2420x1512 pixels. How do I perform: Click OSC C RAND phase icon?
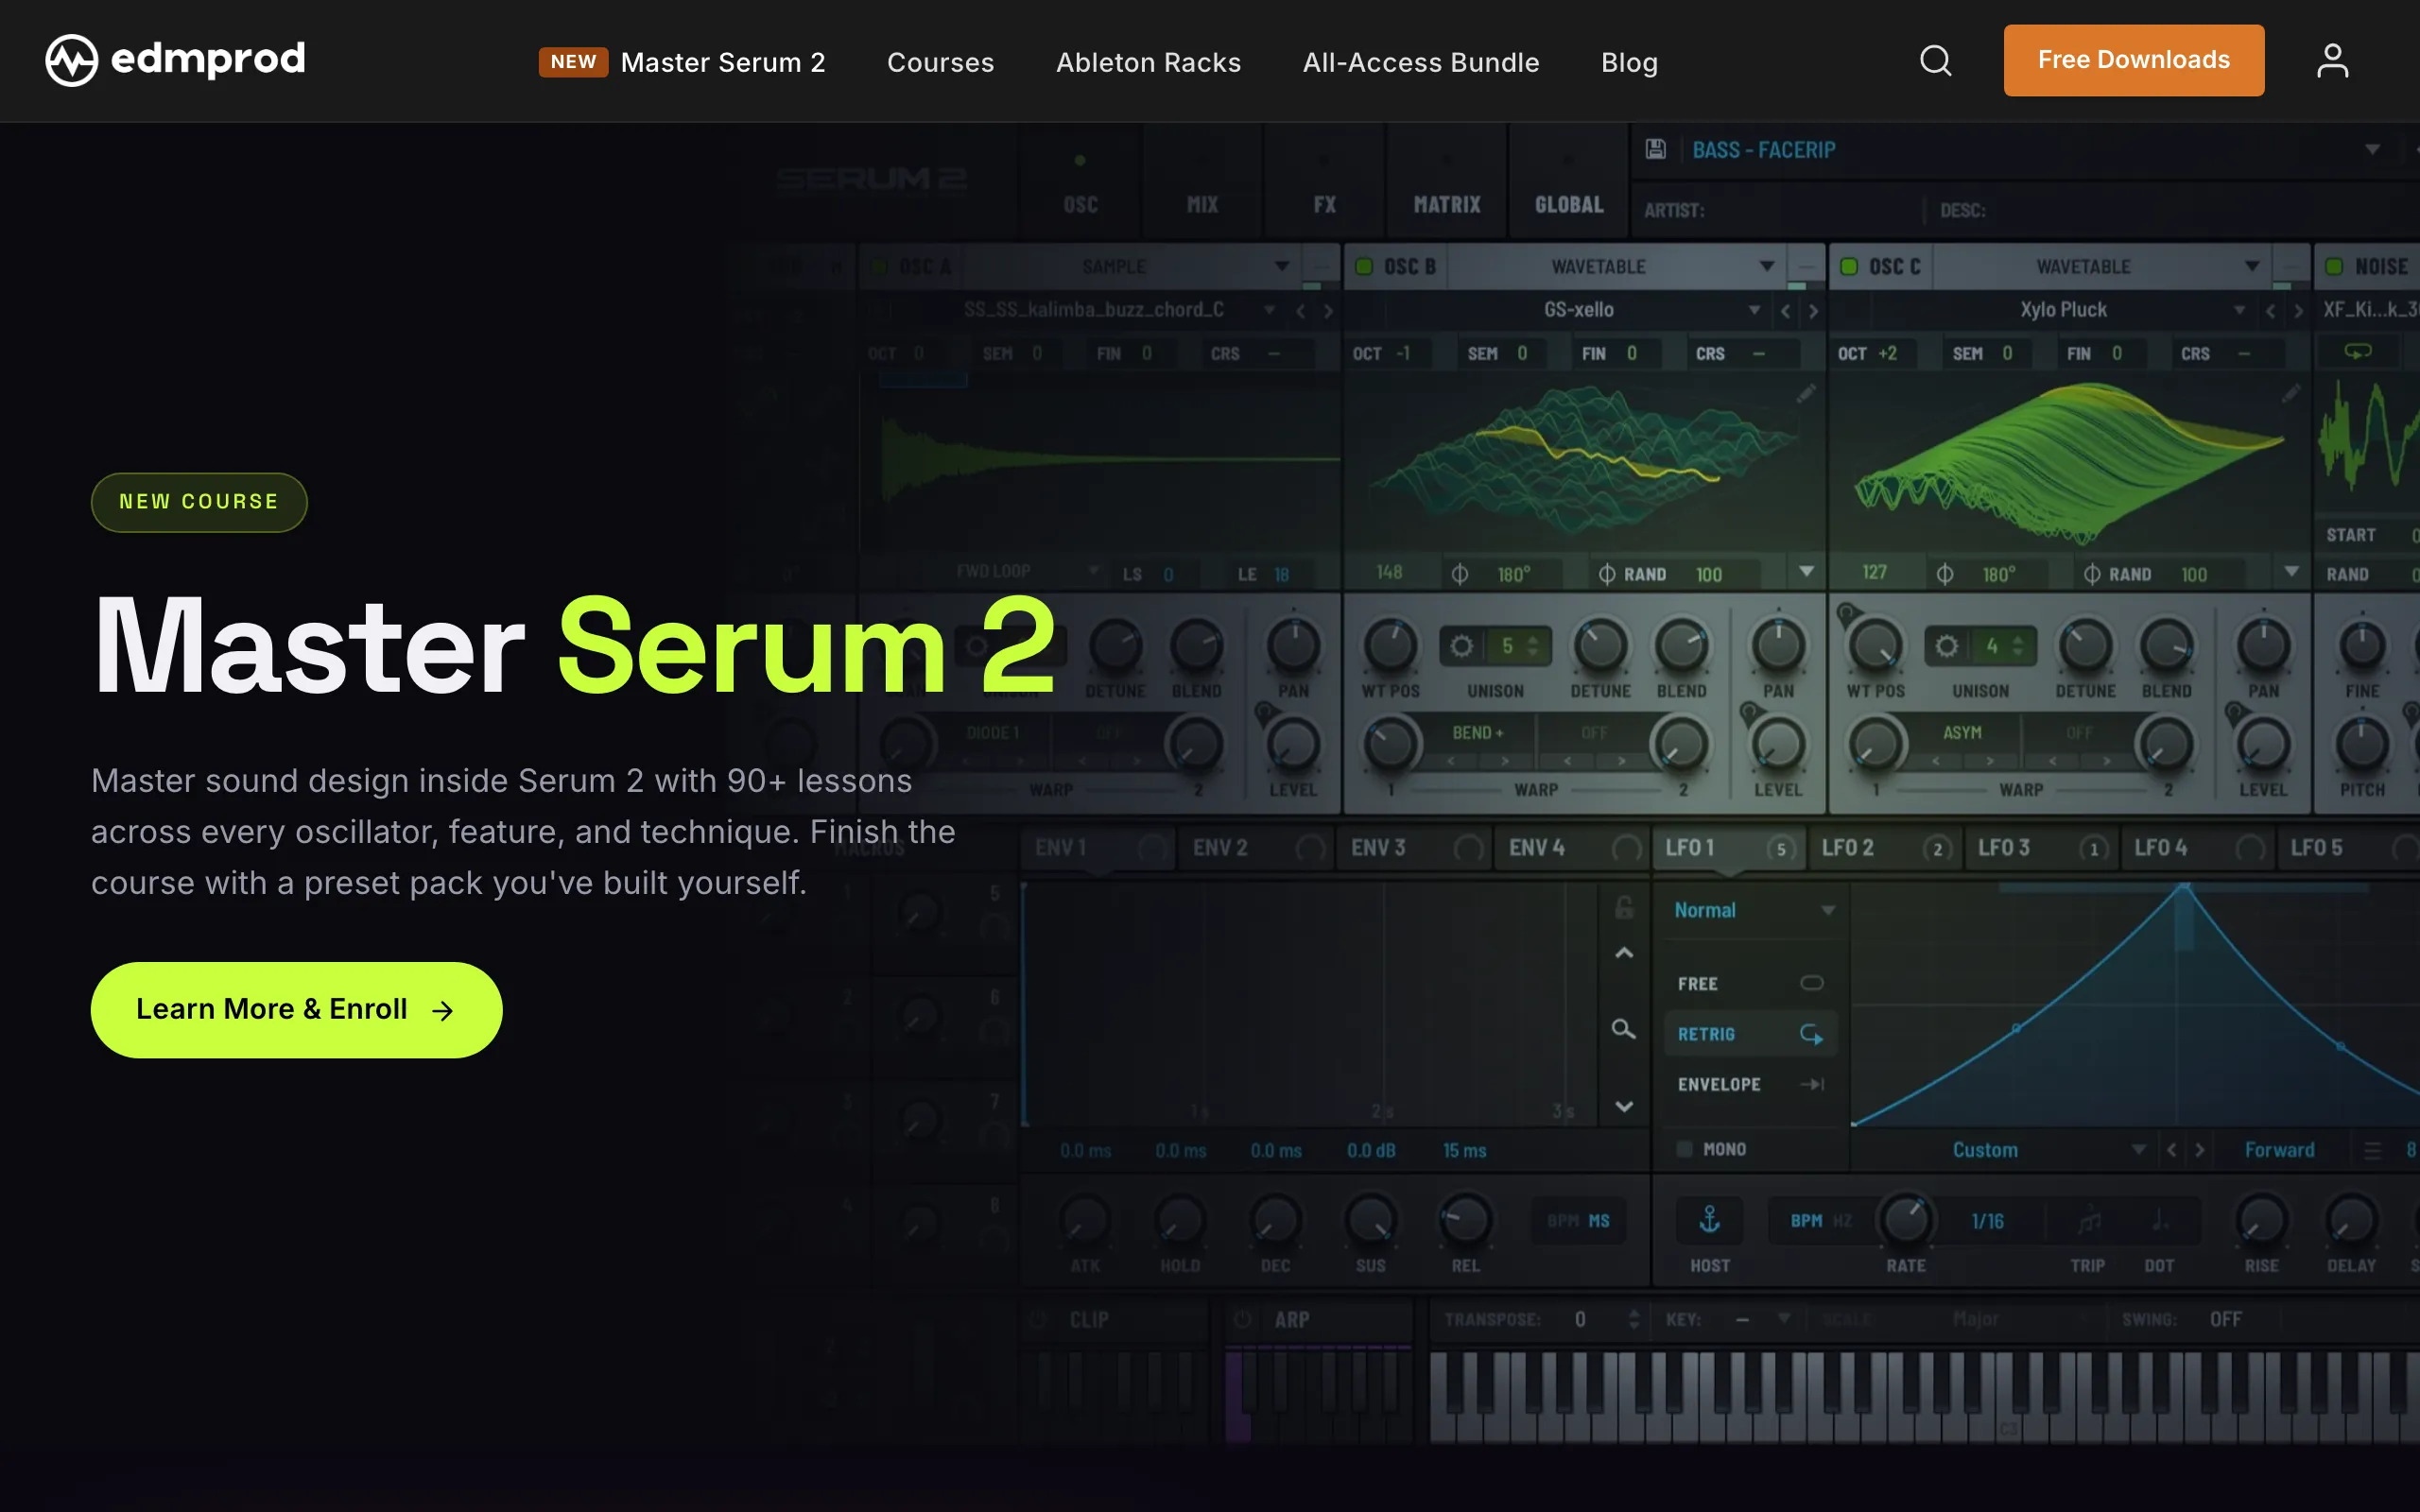tap(2091, 574)
